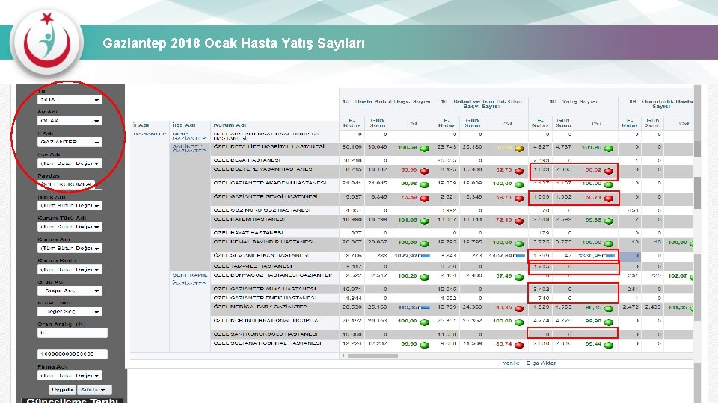Screen dimensions: 718x403
Task: Select the ÖZEL GÖZ NURU GÖZ HASTANESİ row
Action: coord(262,210)
